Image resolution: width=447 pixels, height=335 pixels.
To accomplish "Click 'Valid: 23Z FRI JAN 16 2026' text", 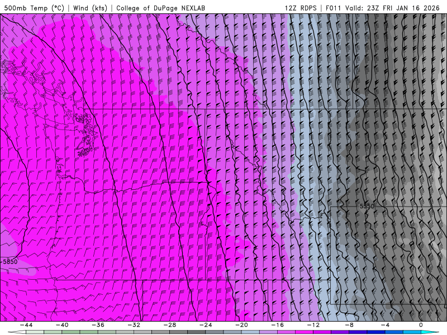I will coord(393,8).
